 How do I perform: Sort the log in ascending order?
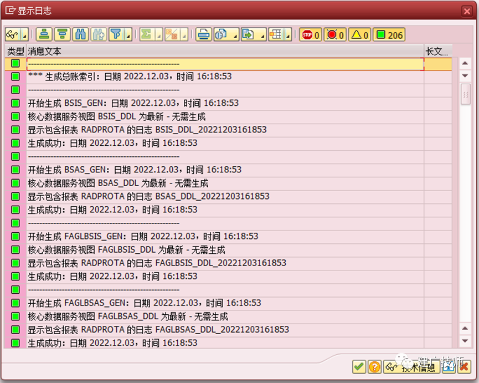pyautogui.click(x=44, y=34)
